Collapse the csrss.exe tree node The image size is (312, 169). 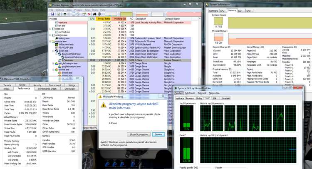pos(50,29)
